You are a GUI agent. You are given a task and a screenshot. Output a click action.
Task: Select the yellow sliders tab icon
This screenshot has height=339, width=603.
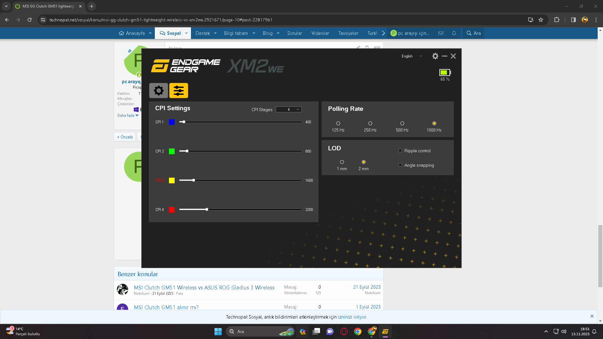tap(178, 91)
